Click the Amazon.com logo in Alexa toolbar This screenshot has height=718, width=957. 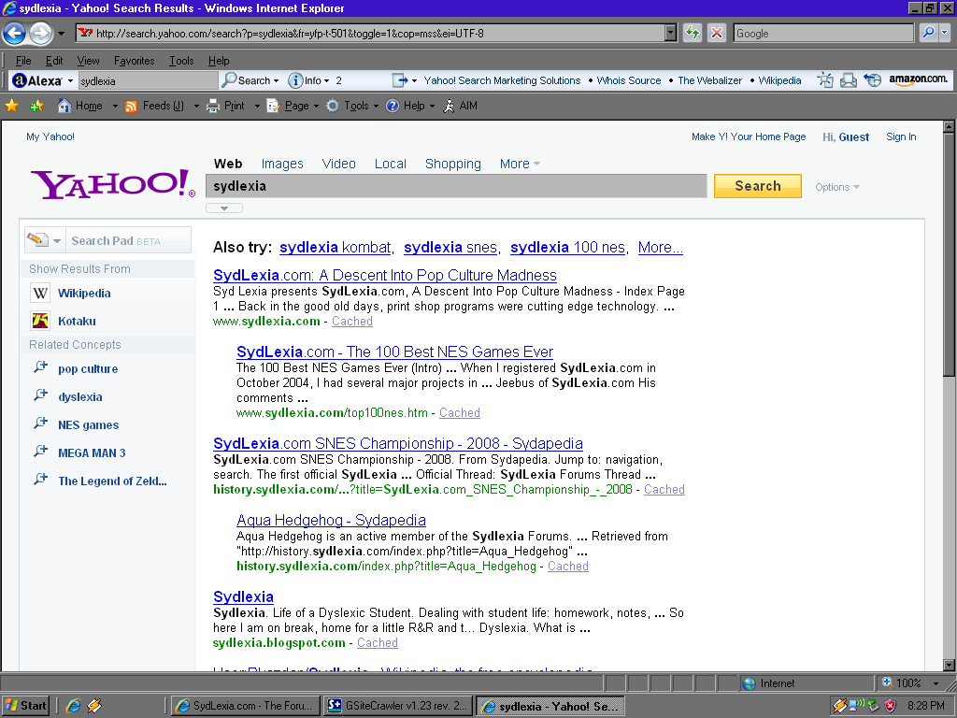(x=917, y=80)
